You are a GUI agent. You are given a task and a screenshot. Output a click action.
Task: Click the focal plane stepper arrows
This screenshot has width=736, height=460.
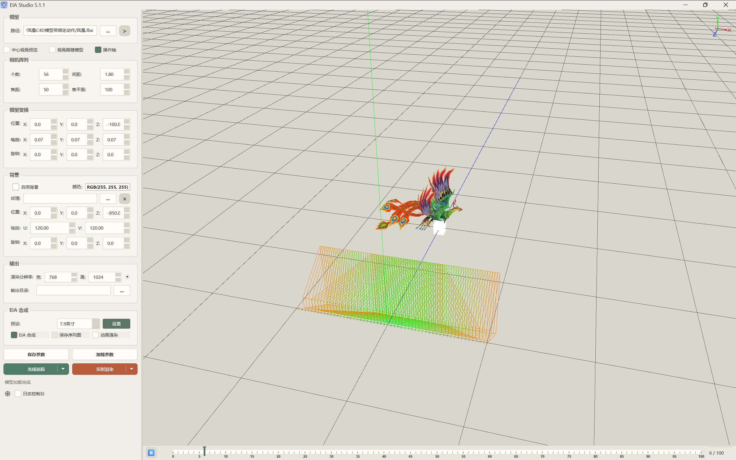(x=127, y=89)
